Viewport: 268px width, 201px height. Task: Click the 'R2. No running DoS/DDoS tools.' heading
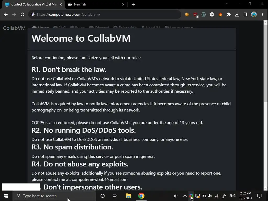(x=83, y=130)
